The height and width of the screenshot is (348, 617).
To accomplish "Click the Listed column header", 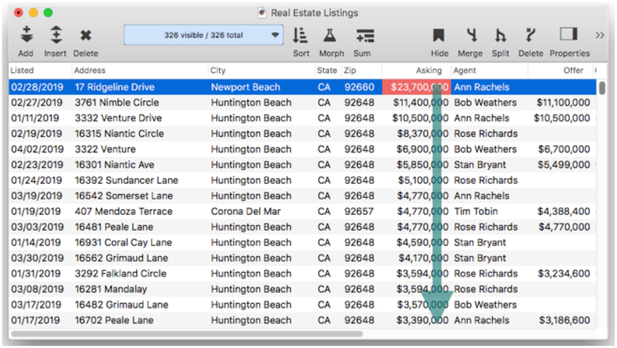I will [x=22, y=70].
